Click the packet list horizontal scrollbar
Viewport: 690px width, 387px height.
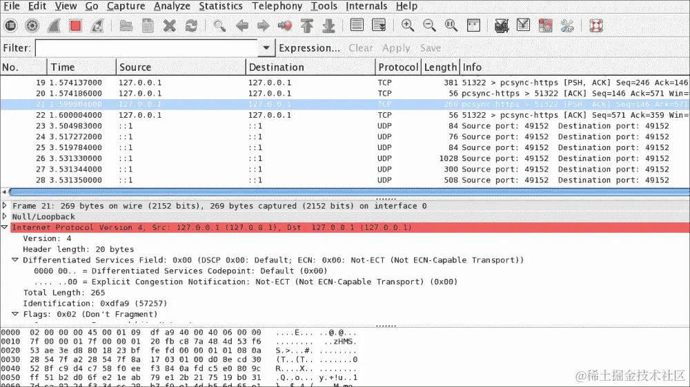[x=349, y=191]
